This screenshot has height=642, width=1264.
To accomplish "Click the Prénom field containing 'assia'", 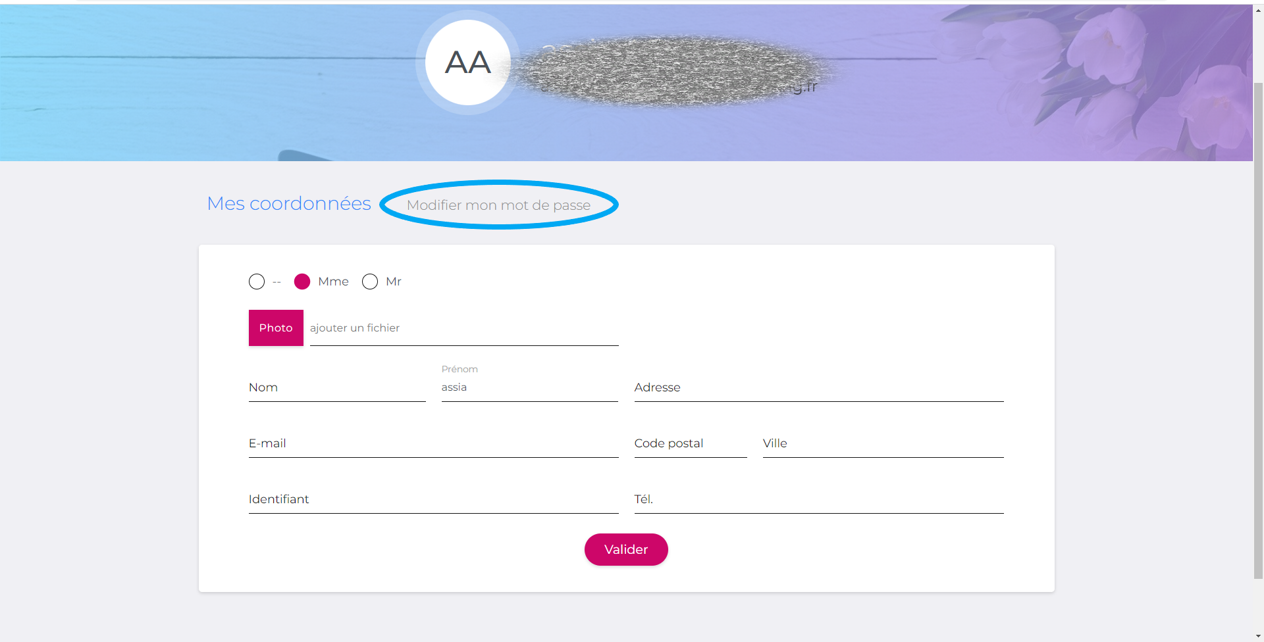I will coord(529,387).
